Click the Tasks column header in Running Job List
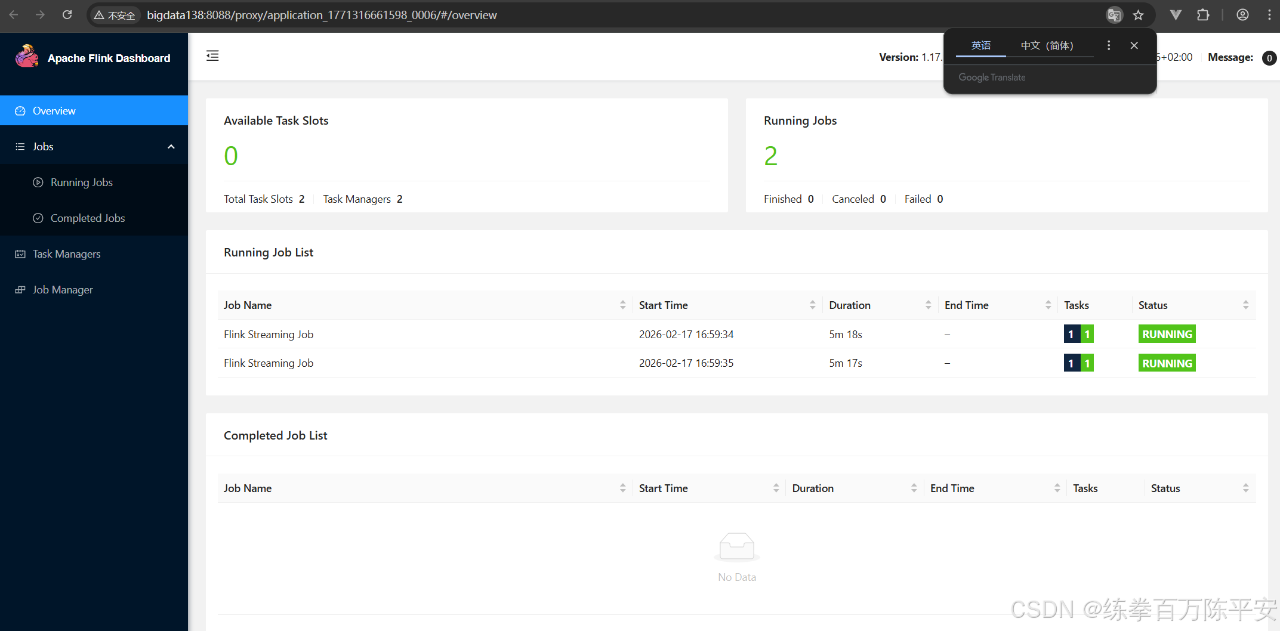Screen dimensions: 1280x631 1076,305
